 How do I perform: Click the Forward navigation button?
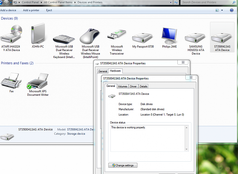(x=6, y=2)
